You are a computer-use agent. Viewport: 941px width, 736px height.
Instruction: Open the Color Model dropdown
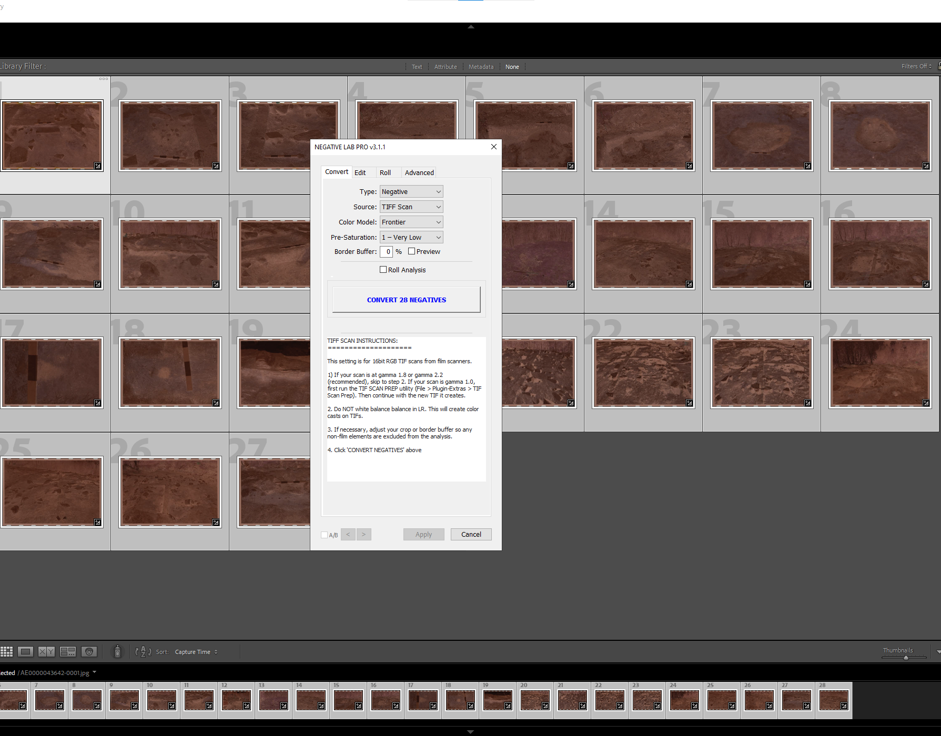coord(411,222)
